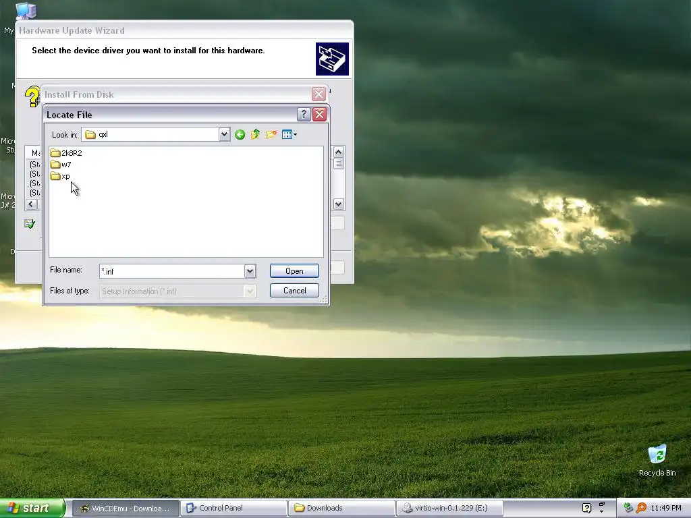Click wizard list scroll-up arrow
Image resolution: width=691 pixels, height=518 pixels.
coord(339,152)
